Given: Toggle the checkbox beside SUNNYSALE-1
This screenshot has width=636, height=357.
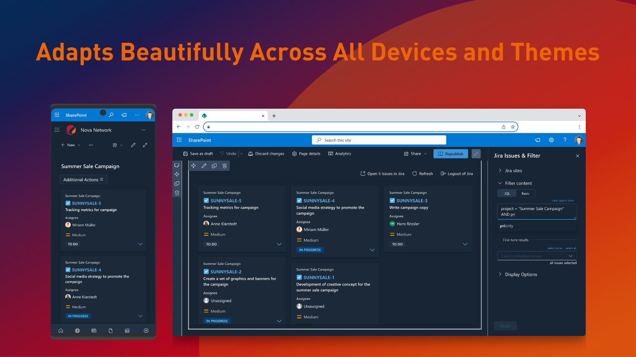Looking at the screenshot, I should click(299, 278).
